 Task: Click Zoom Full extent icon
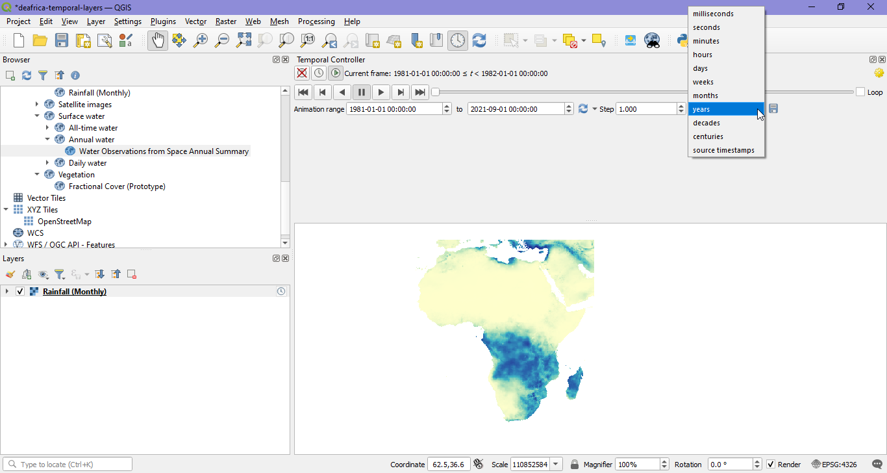243,40
